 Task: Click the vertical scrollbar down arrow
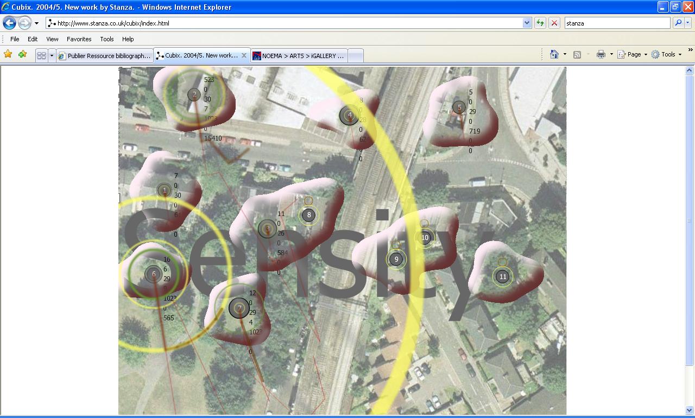click(x=690, y=411)
